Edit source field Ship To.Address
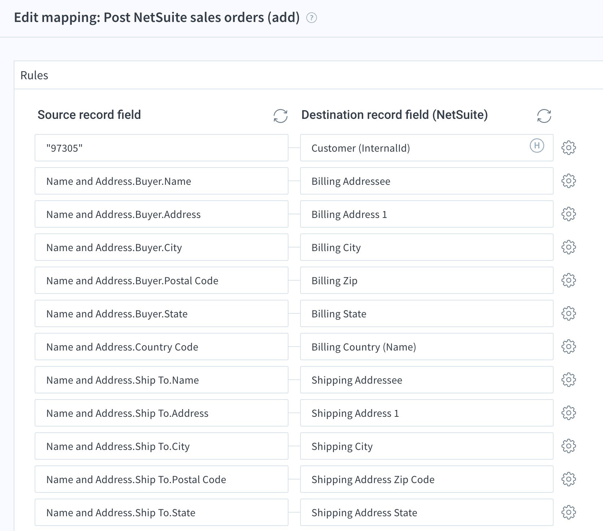 [x=162, y=413]
